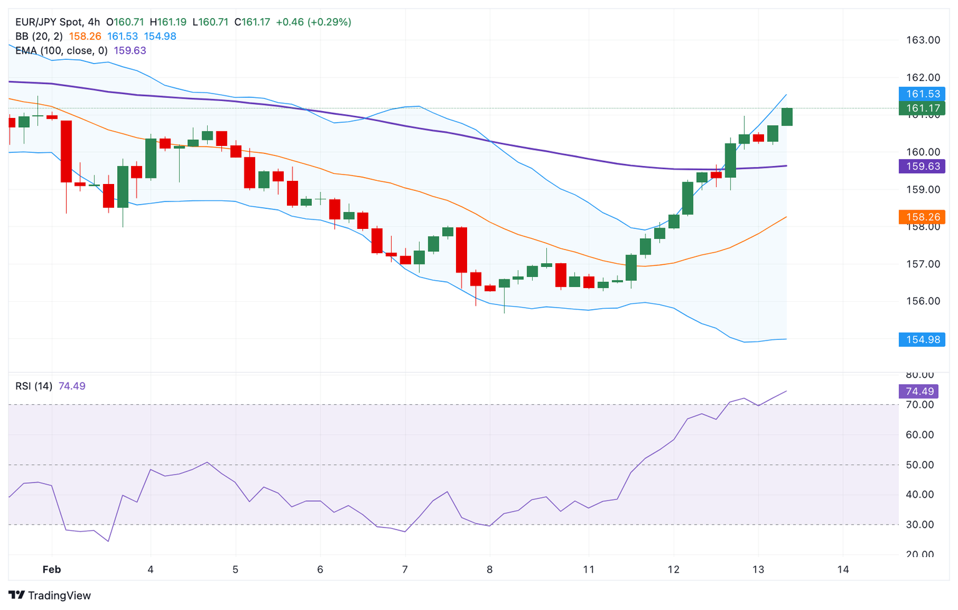Click the 14 date marker on the time axis
The height and width of the screenshot is (610, 958).
pos(843,569)
